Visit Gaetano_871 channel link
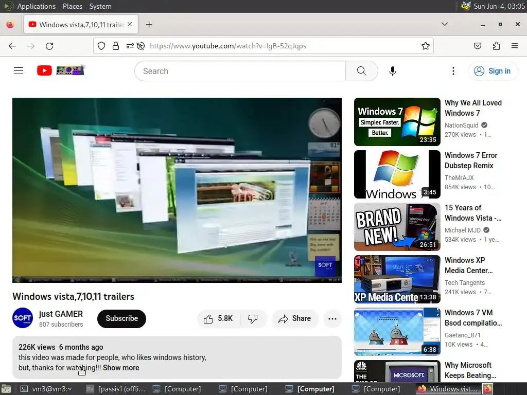The width and height of the screenshot is (527, 395). click(463, 335)
